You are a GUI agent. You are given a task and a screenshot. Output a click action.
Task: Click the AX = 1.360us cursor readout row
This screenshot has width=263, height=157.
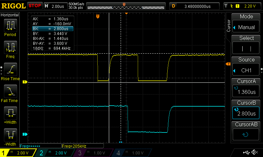pos(53,19)
